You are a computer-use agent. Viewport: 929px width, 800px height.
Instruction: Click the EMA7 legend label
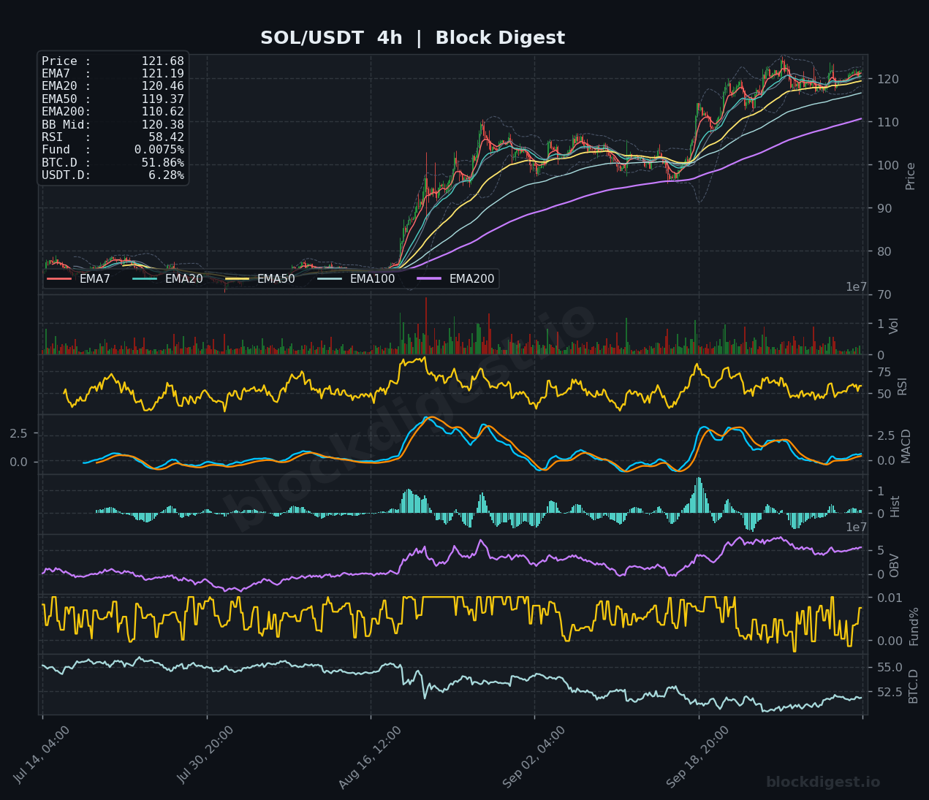95,278
